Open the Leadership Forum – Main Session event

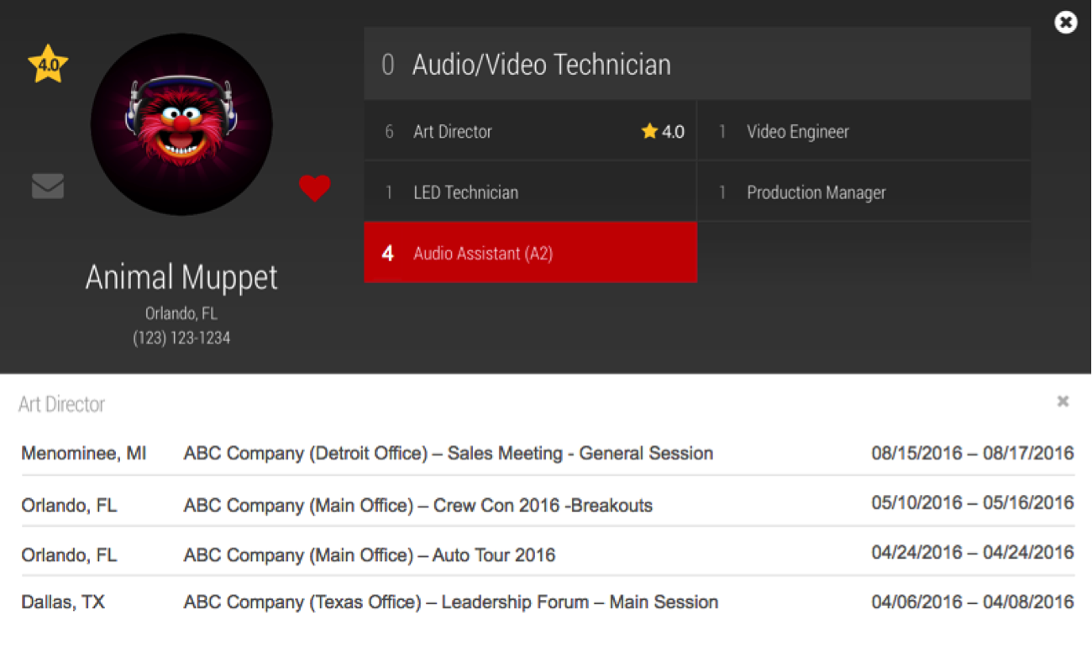(451, 602)
